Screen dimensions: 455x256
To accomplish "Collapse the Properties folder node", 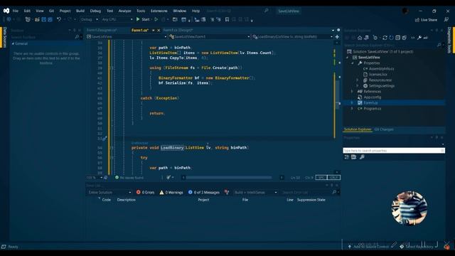I will (353, 63).
